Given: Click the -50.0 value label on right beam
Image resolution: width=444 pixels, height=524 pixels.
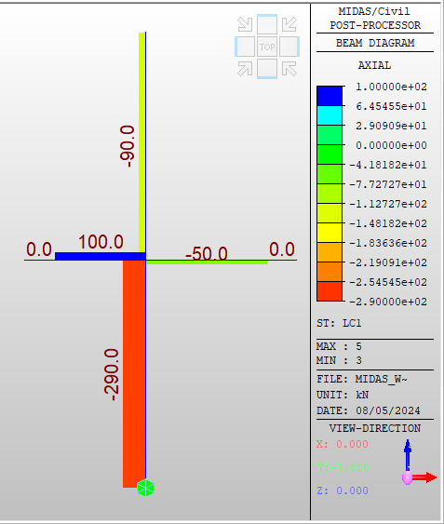Looking at the screenshot, I should (207, 254).
